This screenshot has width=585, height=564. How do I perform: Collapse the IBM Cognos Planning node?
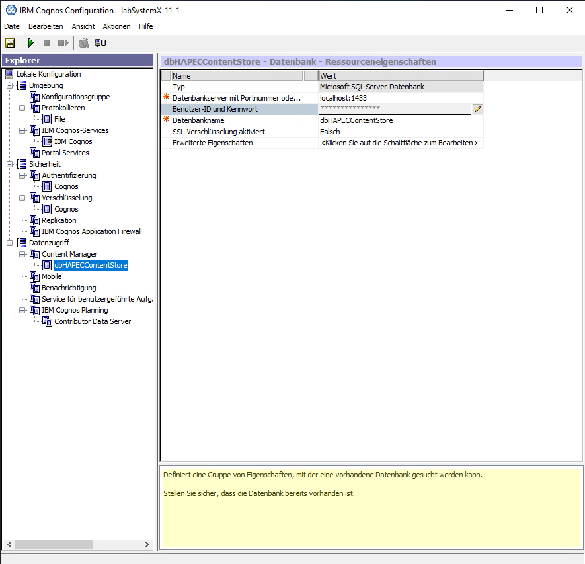click(22, 310)
